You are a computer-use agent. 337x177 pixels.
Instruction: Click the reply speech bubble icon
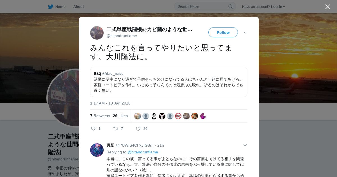click(93, 129)
